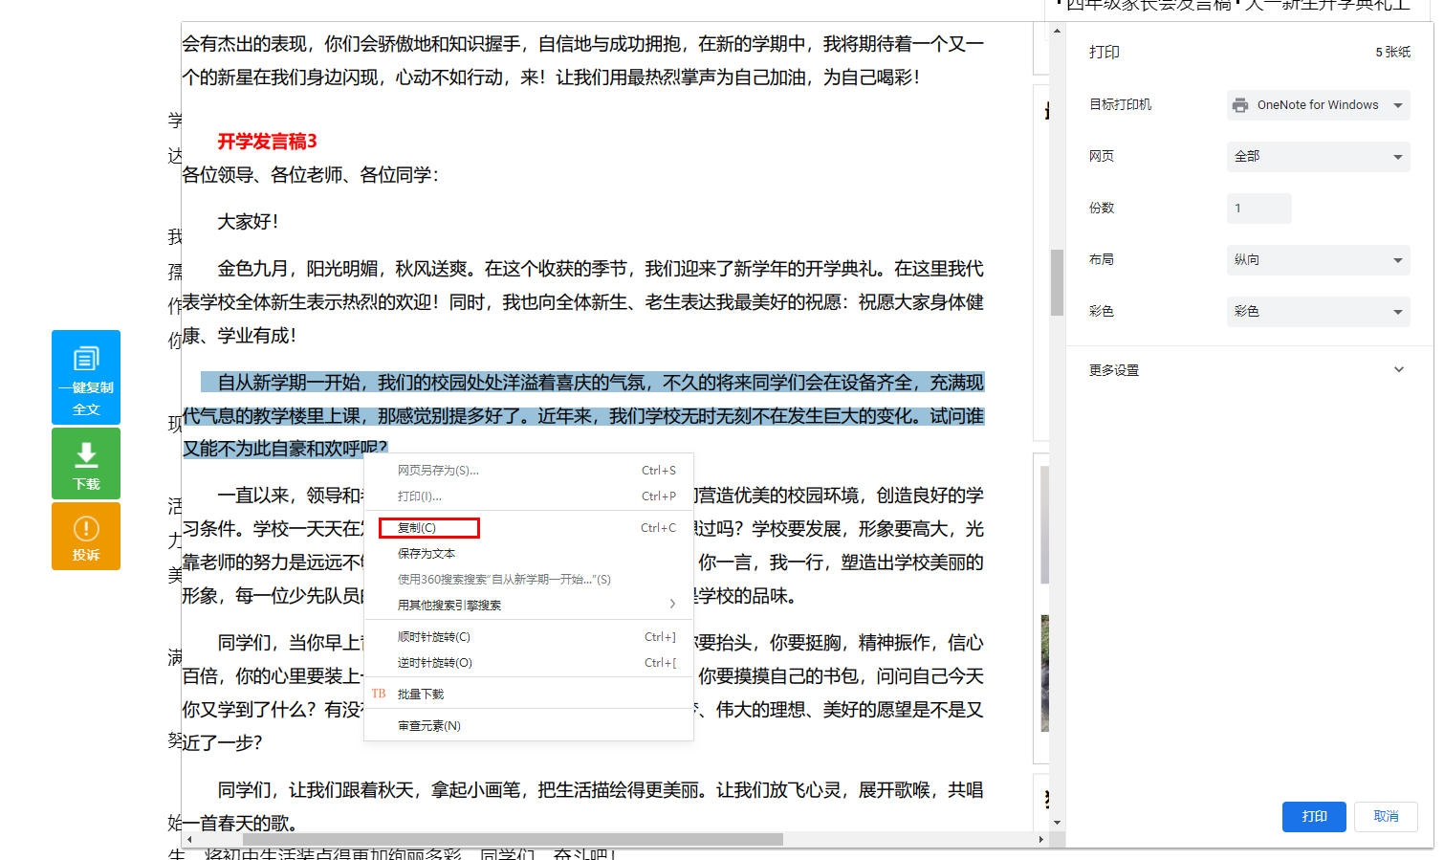Select Print (打印) in context menu

(529, 496)
